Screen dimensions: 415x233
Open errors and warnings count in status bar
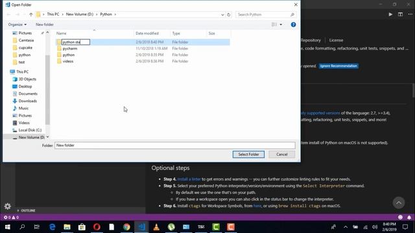(11, 217)
